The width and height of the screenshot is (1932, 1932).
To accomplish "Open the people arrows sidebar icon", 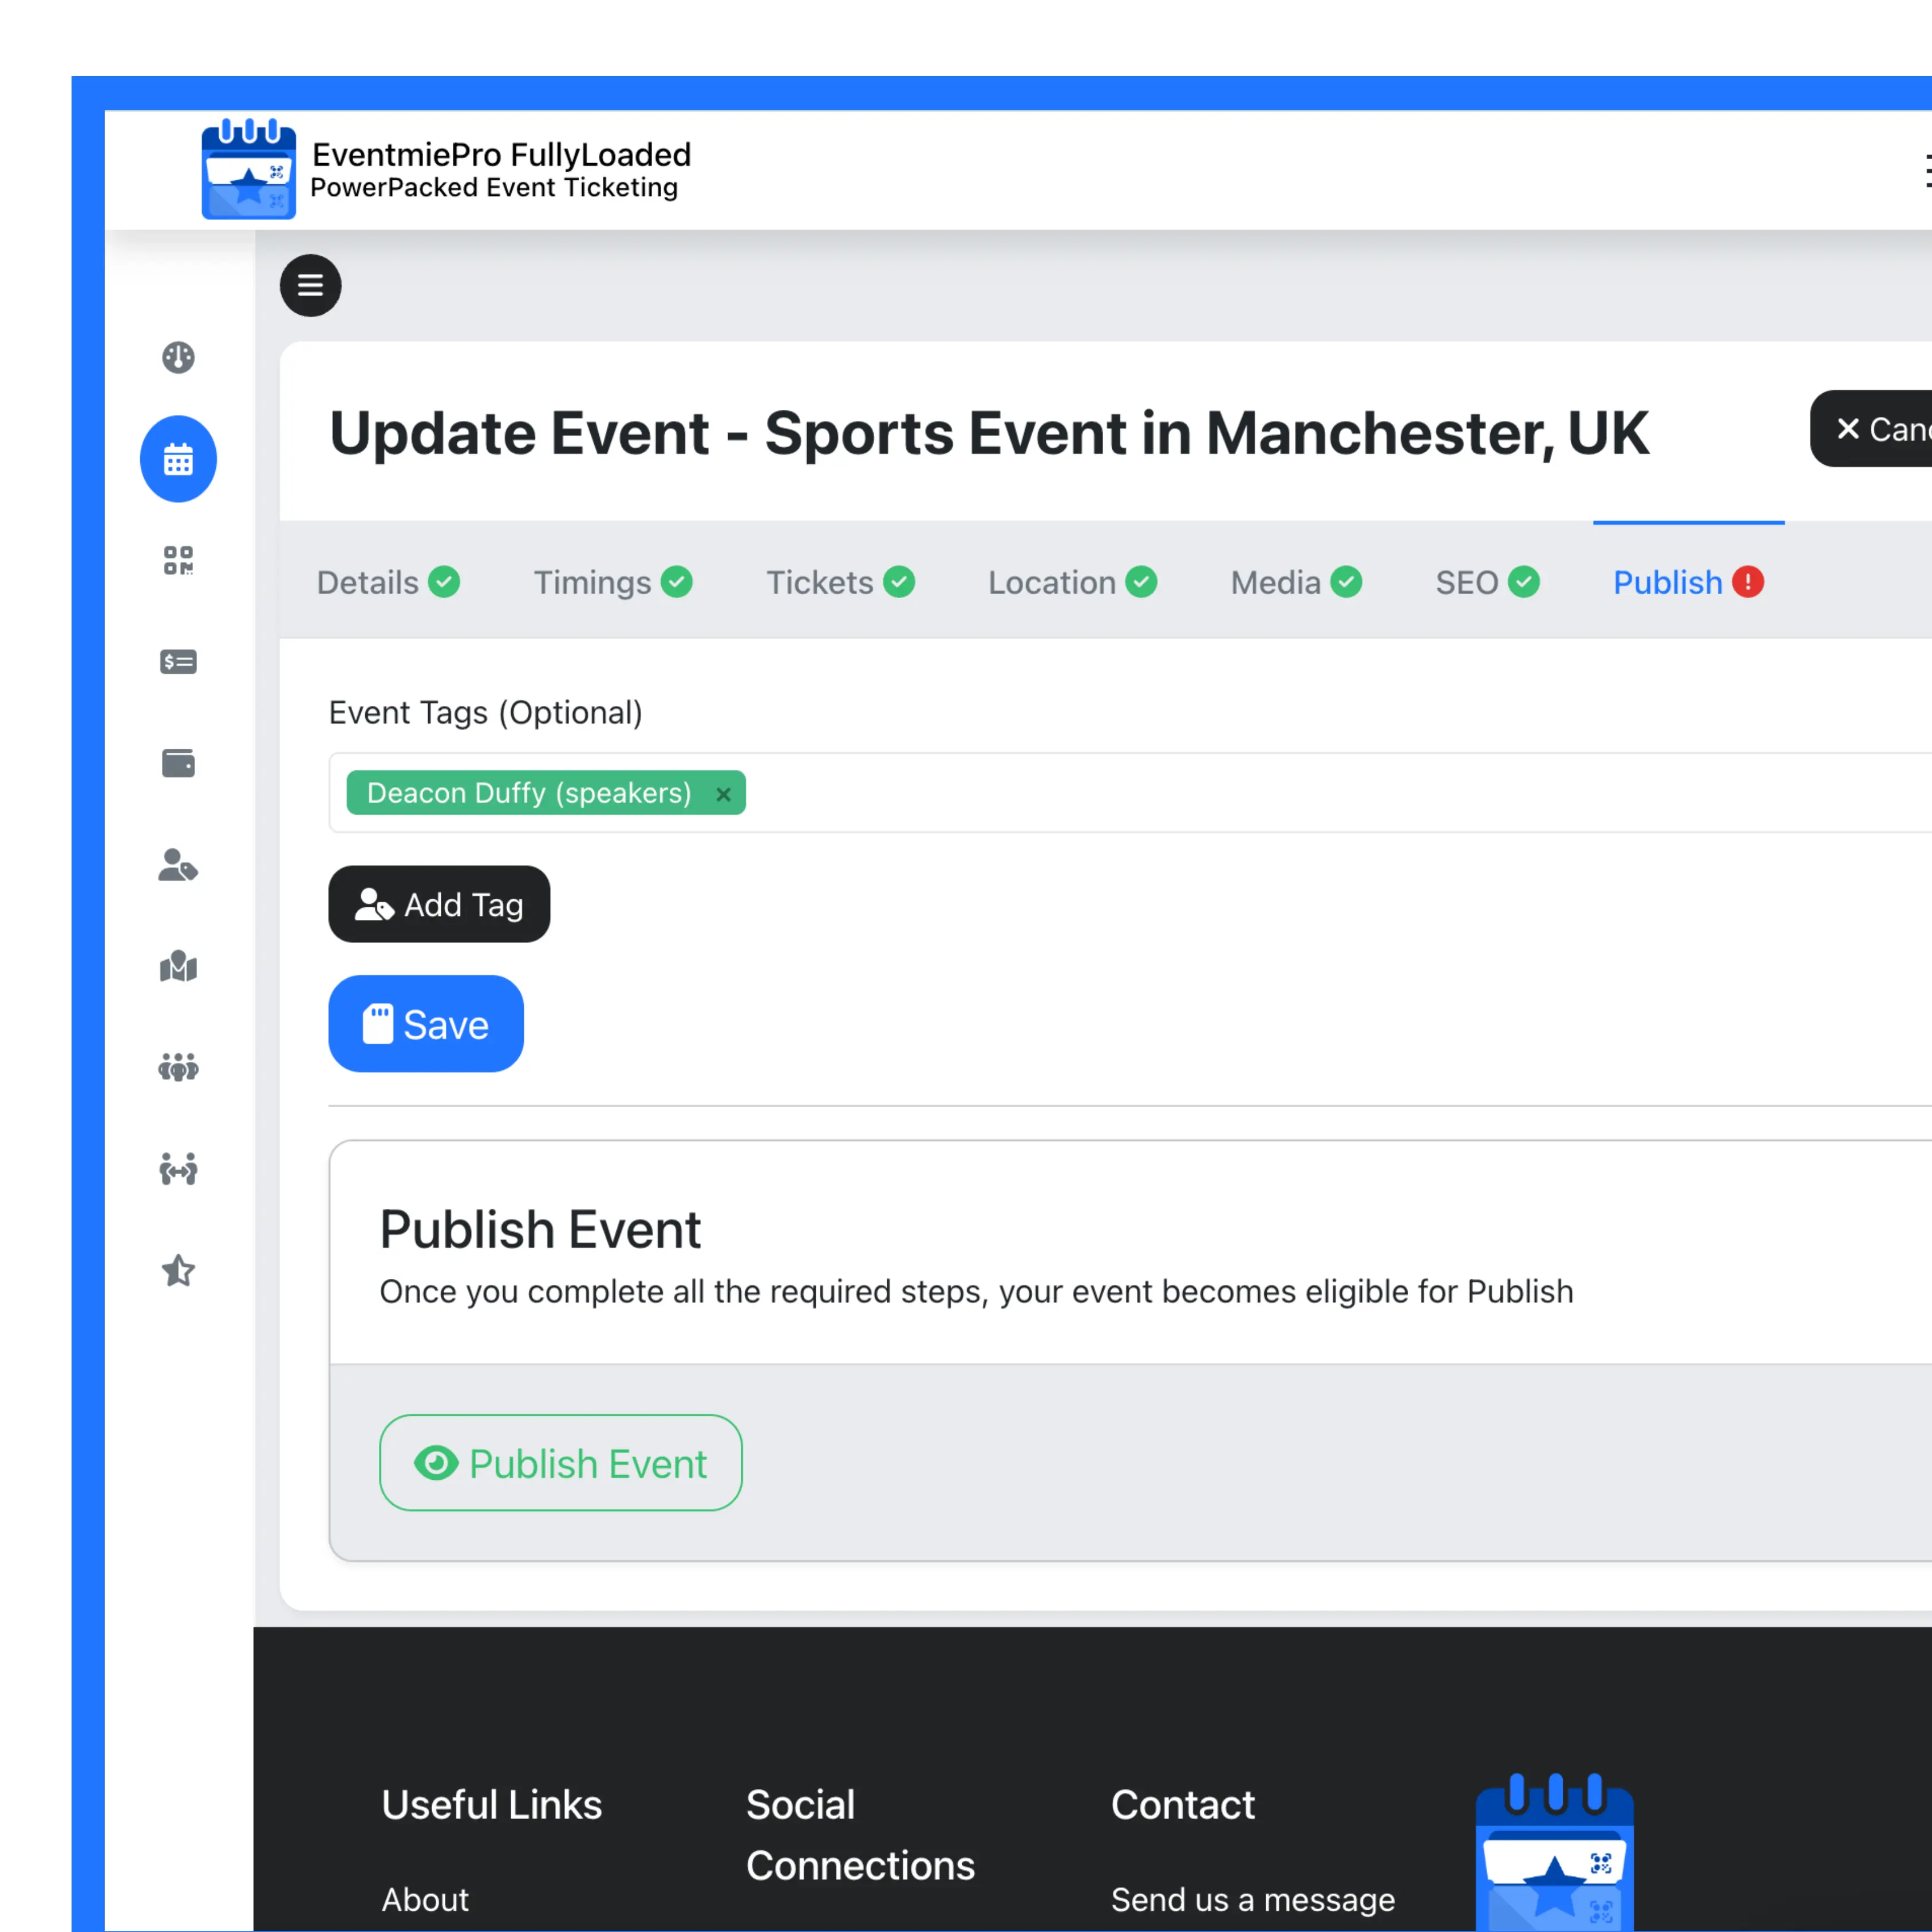I will coord(178,1169).
